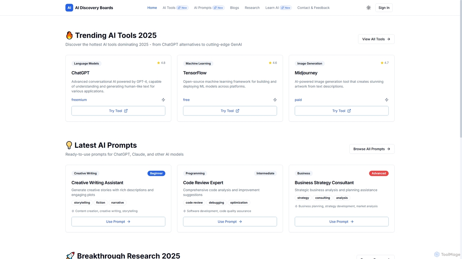Click the free pricing label on TensorFlow
This screenshot has width=462, height=259.
tap(186, 100)
